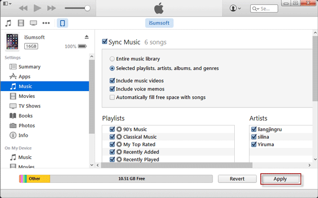Viewport: 318px width, 198px height.
Task: Enable Automatically fill free space with songs
Action: point(112,97)
